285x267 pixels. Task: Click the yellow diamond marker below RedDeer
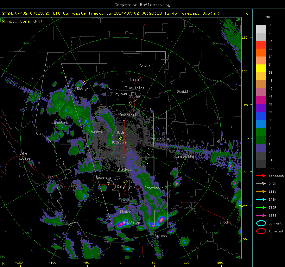coord(130,103)
